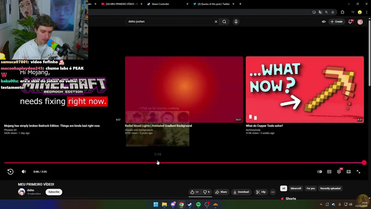Image resolution: width=371 pixels, height=209 pixels.
Task: Open the taskbar clock and date
Action: [362, 204]
